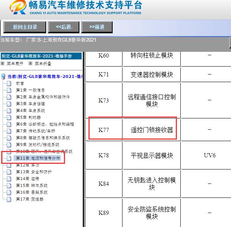Viewport: 231px width, 227px height.
Task: Click the page icon beside 第11章
Action: tap(9, 158)
